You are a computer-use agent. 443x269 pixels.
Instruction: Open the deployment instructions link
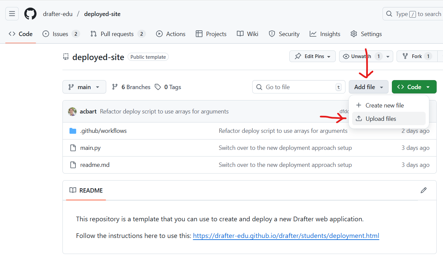click(x=286, y=236)
